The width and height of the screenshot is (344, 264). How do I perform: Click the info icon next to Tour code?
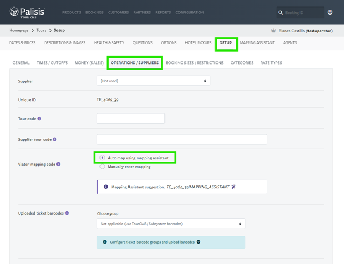[39, 119]
